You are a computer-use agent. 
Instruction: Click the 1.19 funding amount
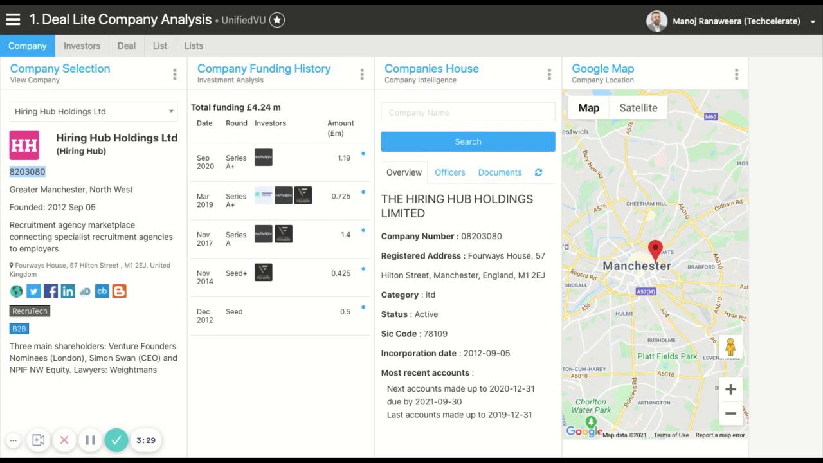pos(344,158)
